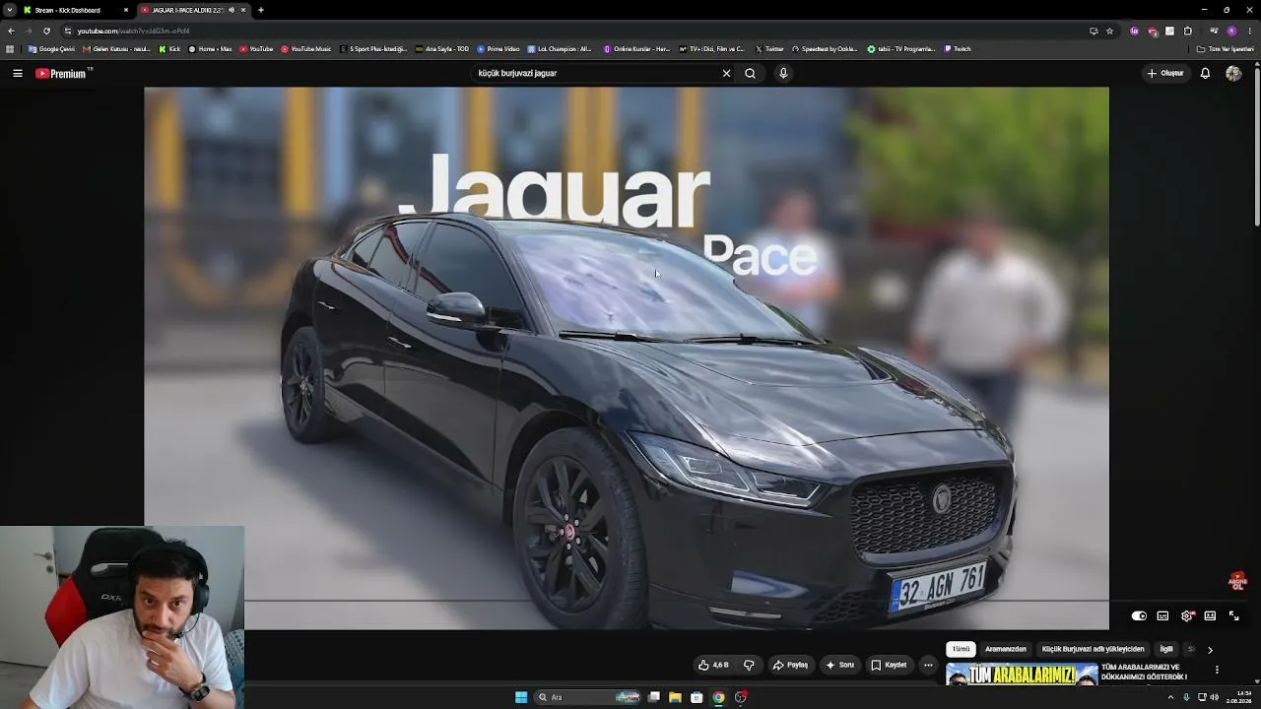This screenshot has height=709, width=1261.
Task: Go back to the previous page
Action: [11, 31]
